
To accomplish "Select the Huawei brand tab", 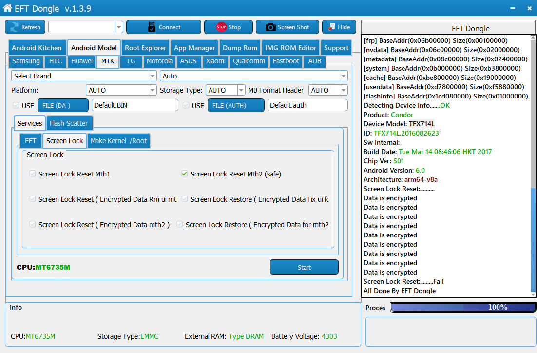I will coord(81,61).
